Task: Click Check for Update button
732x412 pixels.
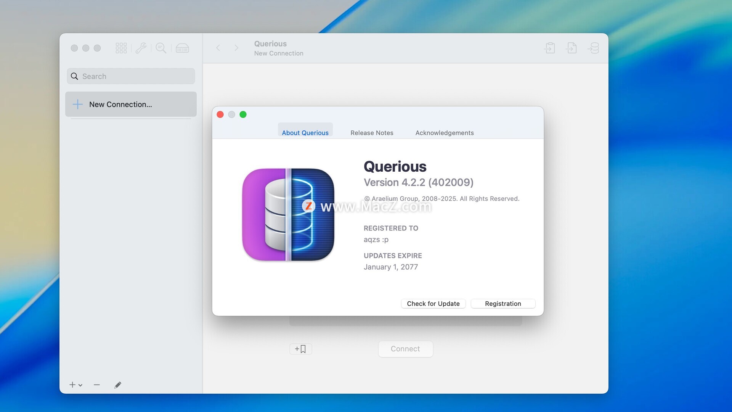Action: (433, 304)
